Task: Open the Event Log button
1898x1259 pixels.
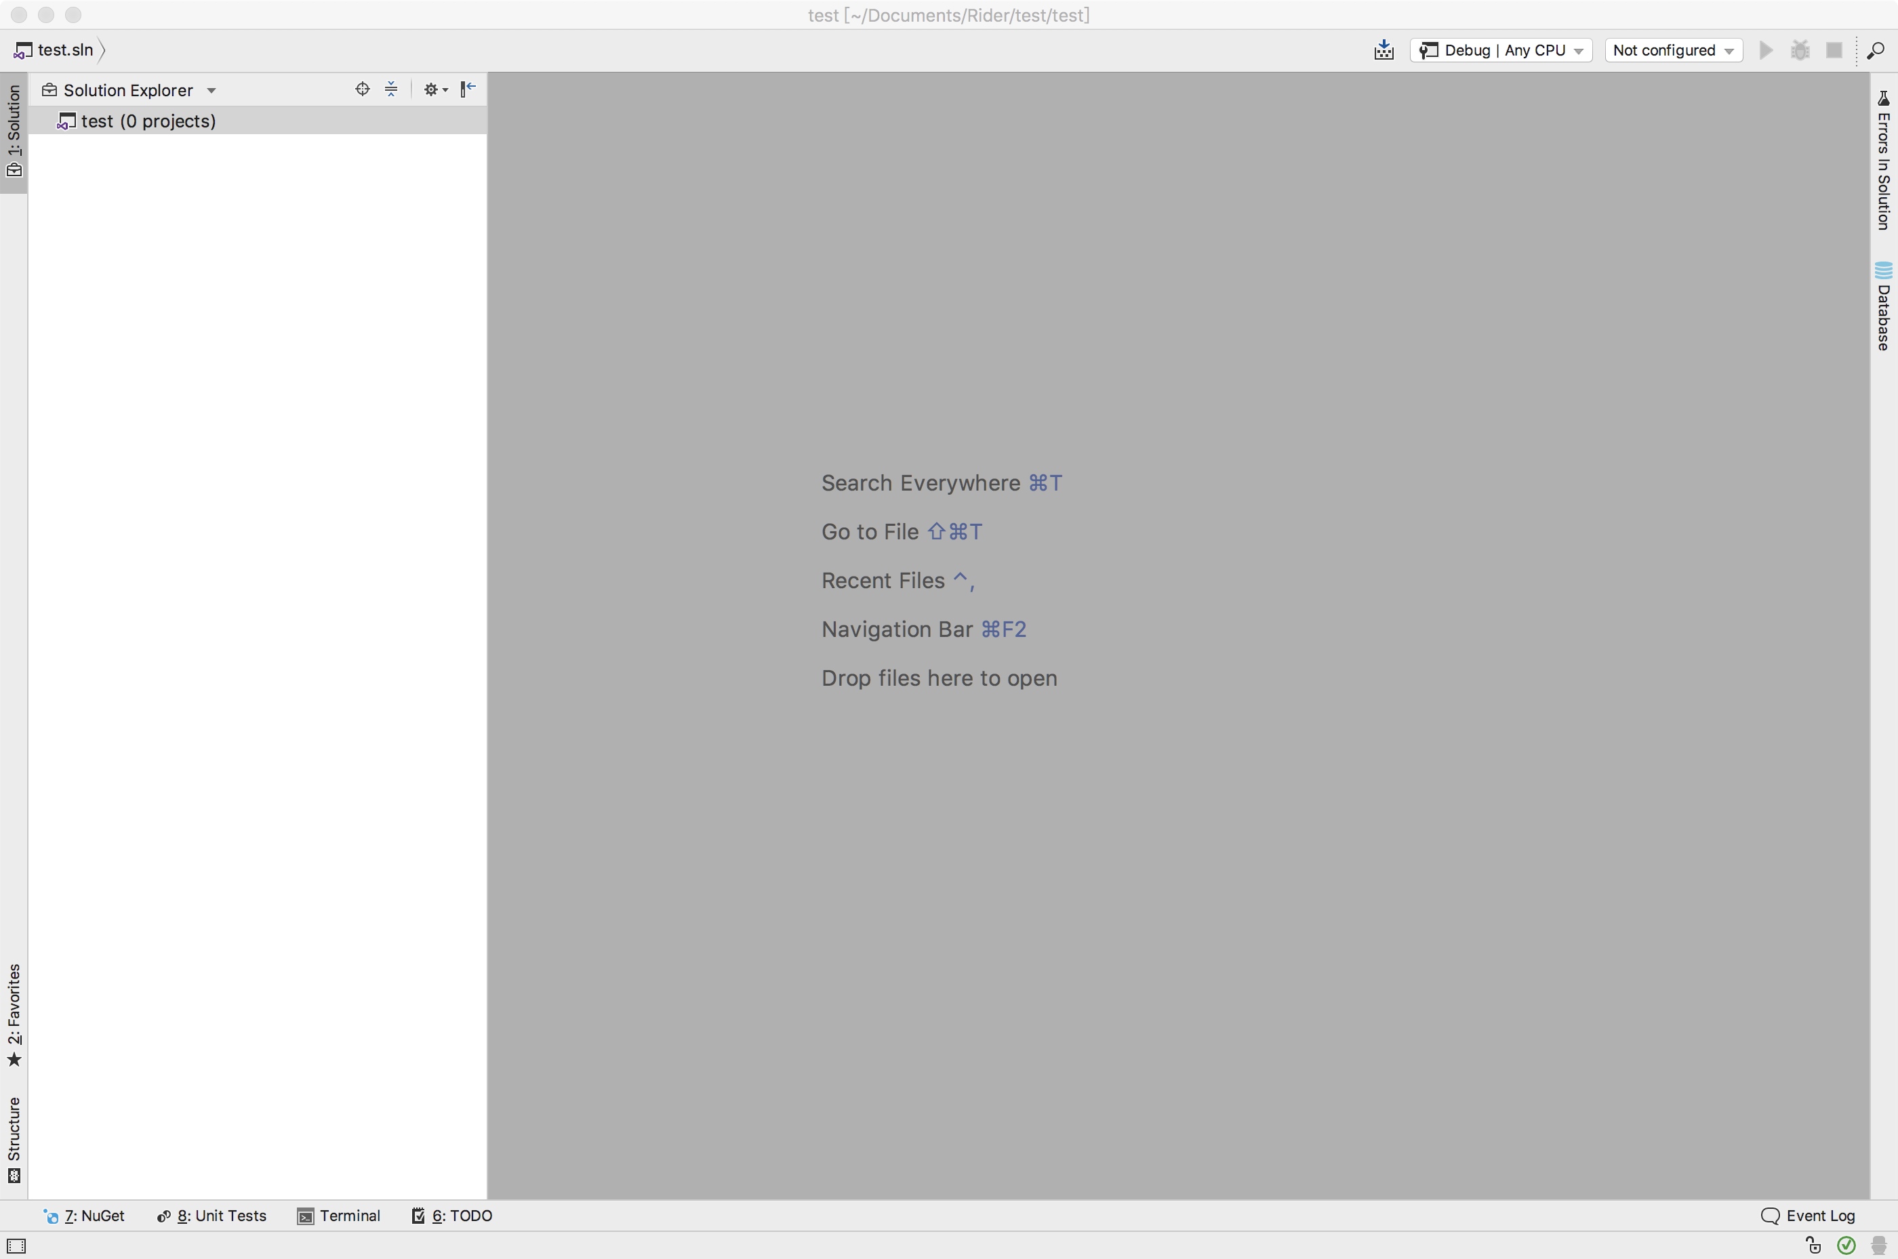Action: tap(1808, 1216)
